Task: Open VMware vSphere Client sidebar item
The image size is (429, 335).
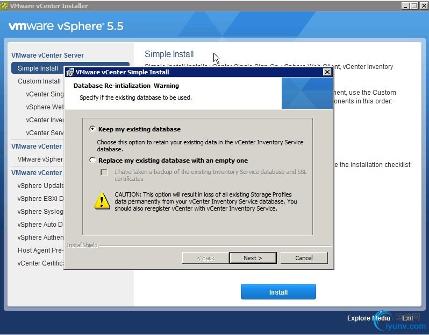Action: 40,159
